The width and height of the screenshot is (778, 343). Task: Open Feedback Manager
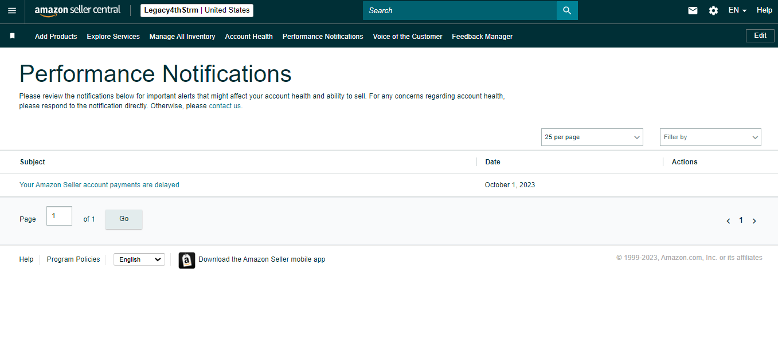[x=482, y=36]
